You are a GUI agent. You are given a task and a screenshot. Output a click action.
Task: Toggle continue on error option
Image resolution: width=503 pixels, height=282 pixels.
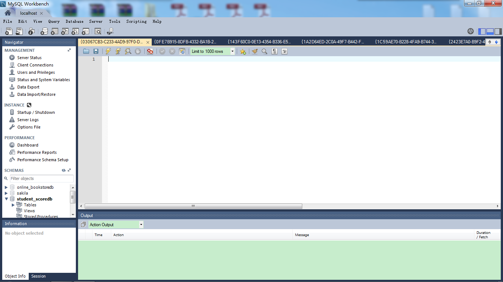click(x=150, y=51)
